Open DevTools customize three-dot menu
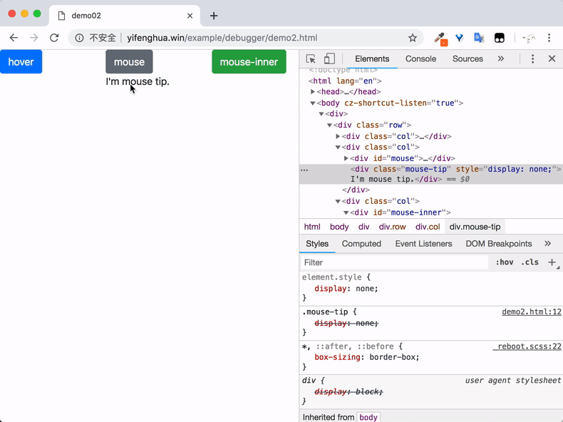The height and width of the screenshot is (422, 563). pos(532,59)
